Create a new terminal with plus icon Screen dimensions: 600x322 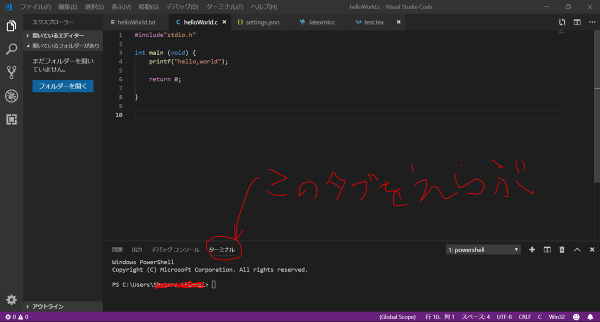532,249
